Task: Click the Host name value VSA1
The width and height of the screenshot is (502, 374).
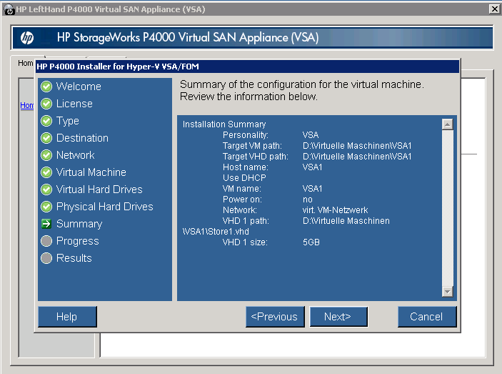Action: (313, 167)
